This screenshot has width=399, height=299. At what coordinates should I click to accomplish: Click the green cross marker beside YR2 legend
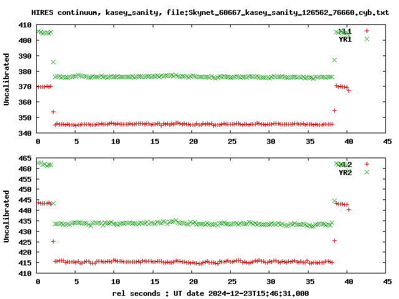(367, 172)
